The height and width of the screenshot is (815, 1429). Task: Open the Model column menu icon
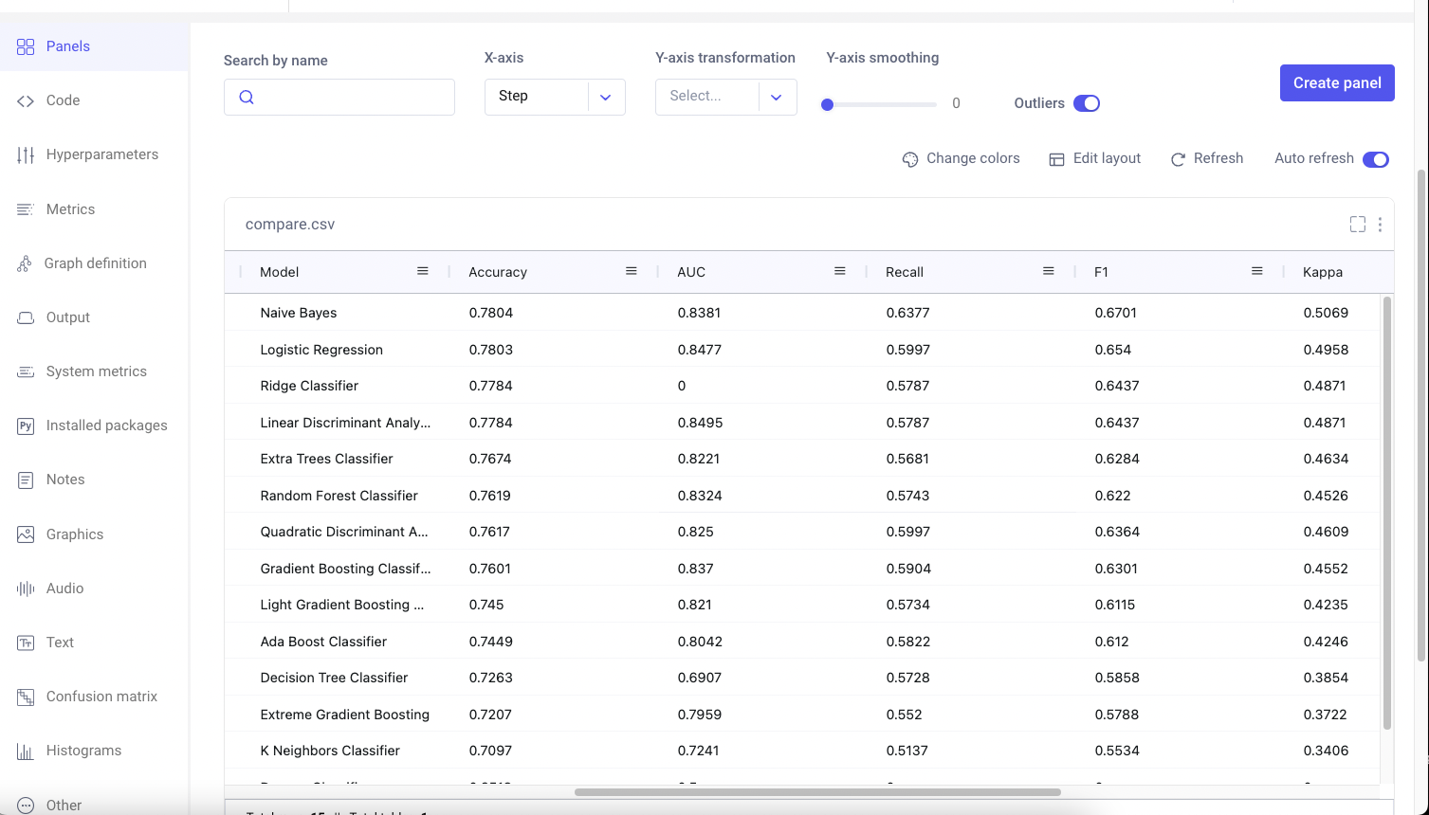[x=423, y=271]
